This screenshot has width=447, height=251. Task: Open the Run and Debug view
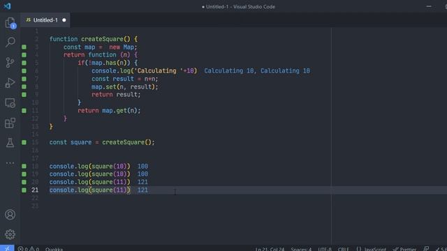tap(10, 83)
